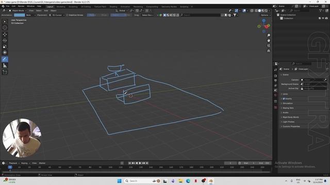Image resolution: width=330 pixels, height=185 pixels.
Task: Switch to material preview shading
Action: click(x=263, y=10)
